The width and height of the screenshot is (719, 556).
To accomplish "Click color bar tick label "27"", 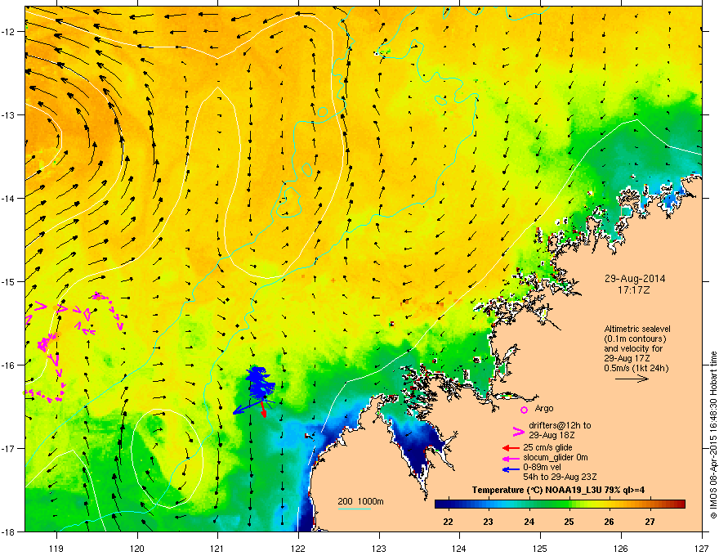I will point(650,522).
